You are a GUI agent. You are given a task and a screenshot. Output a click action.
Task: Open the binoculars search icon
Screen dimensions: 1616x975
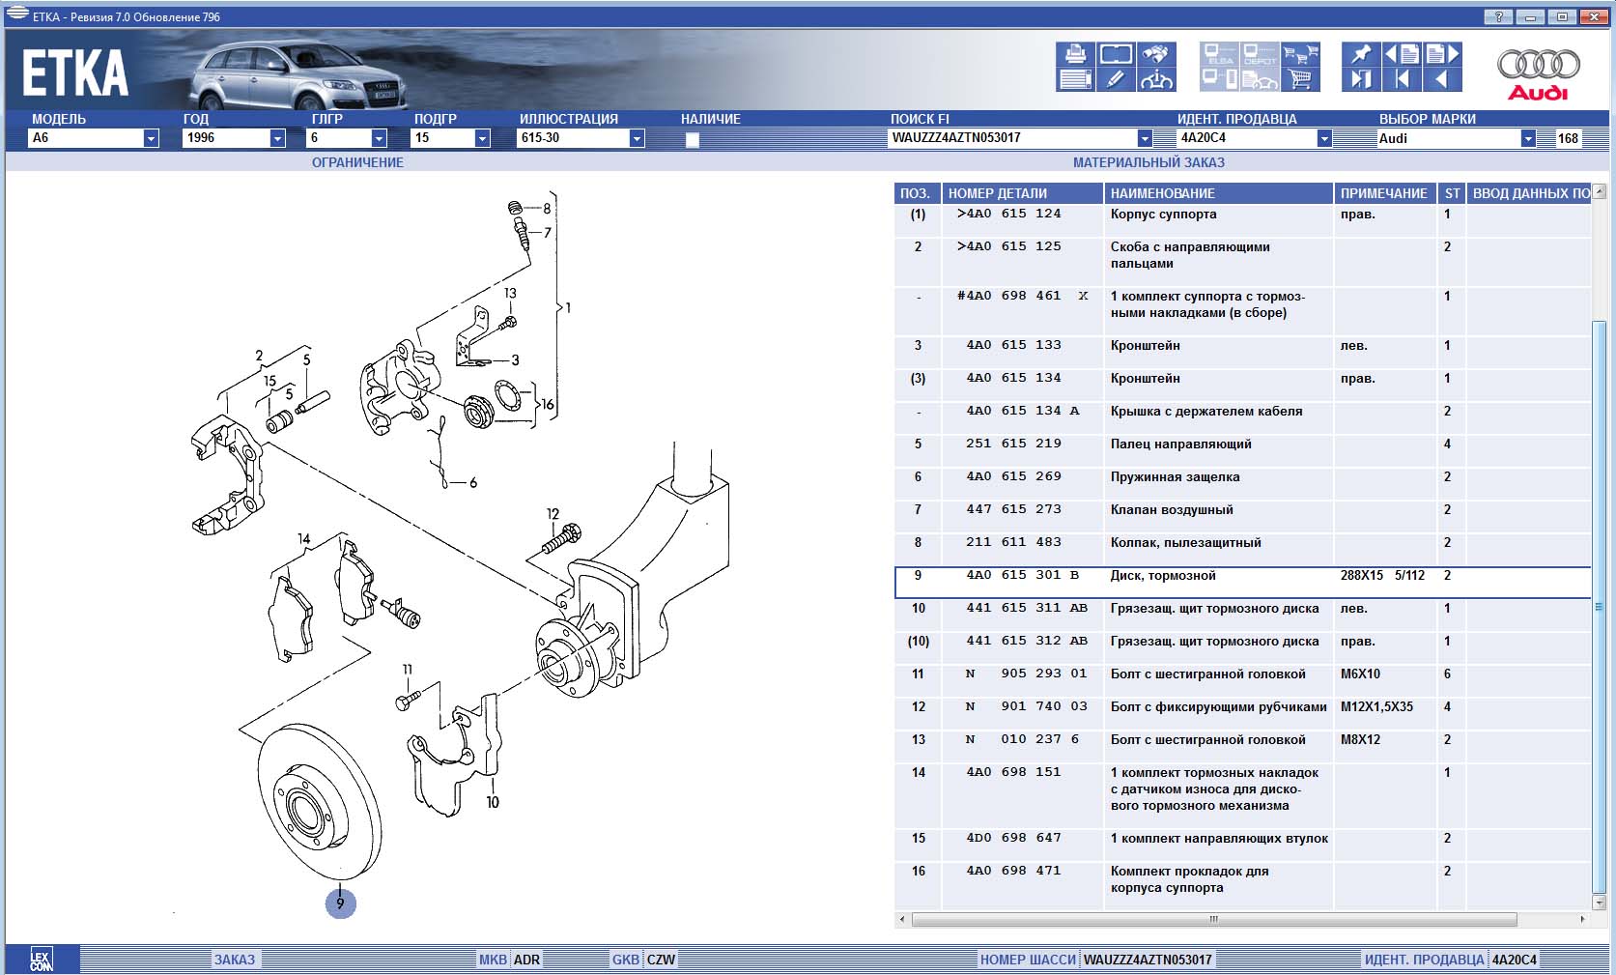1156,54
